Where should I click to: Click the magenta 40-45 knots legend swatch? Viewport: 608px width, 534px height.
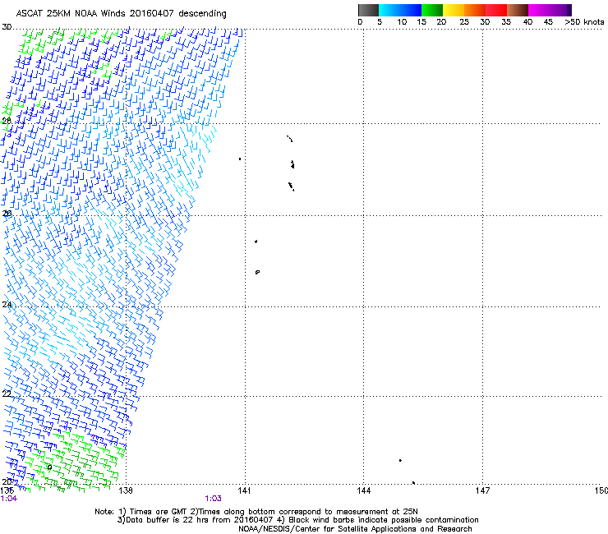(539, 10)
